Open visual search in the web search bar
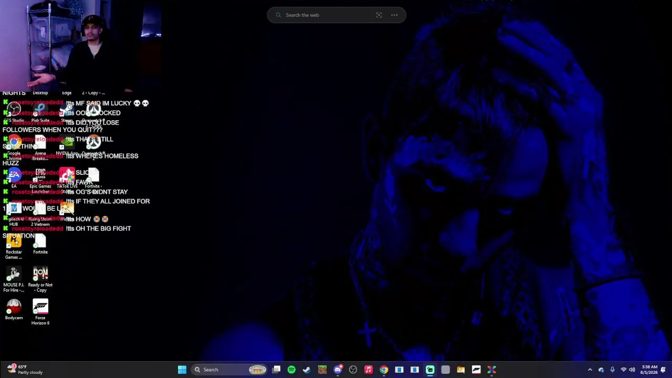672x378 pixels. tap(379, 15)
